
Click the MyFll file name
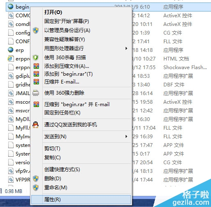[23, 128]
